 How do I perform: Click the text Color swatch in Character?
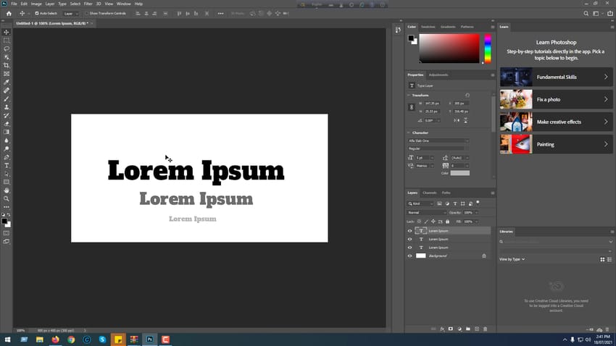[459, 173]
